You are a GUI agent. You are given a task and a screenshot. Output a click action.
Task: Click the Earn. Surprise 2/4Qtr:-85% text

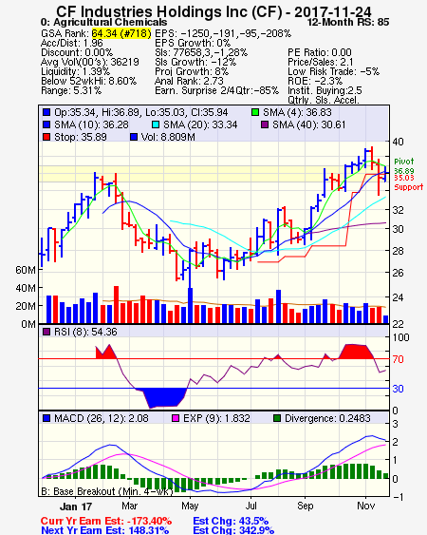(x=216, y=91)
